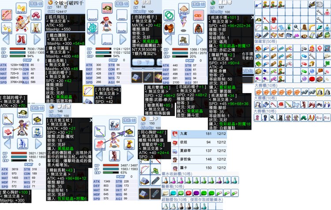Click the 藥水收納櫃(10格) heading
331x210 pixels.
[177, 174]
